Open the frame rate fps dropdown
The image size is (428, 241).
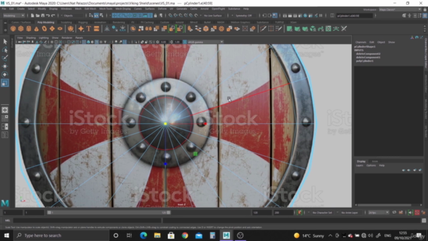(x=379, y=212)
